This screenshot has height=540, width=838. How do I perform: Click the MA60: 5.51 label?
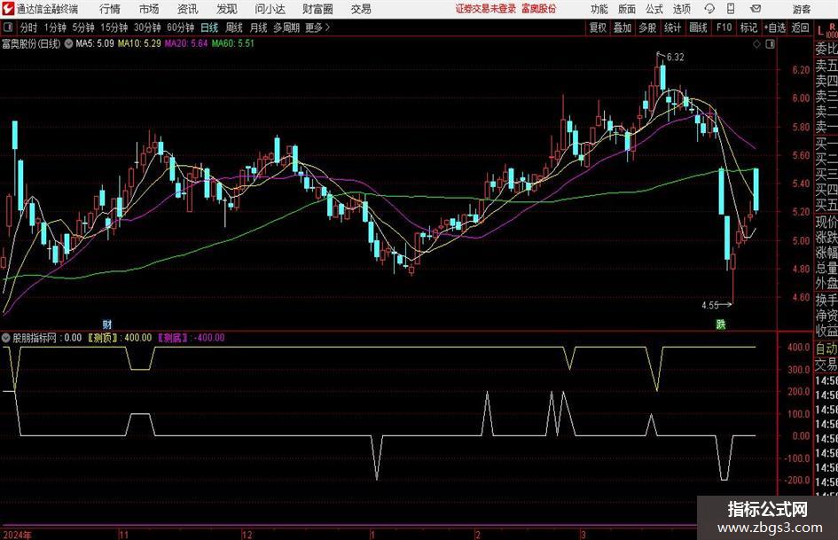(233, 43)
